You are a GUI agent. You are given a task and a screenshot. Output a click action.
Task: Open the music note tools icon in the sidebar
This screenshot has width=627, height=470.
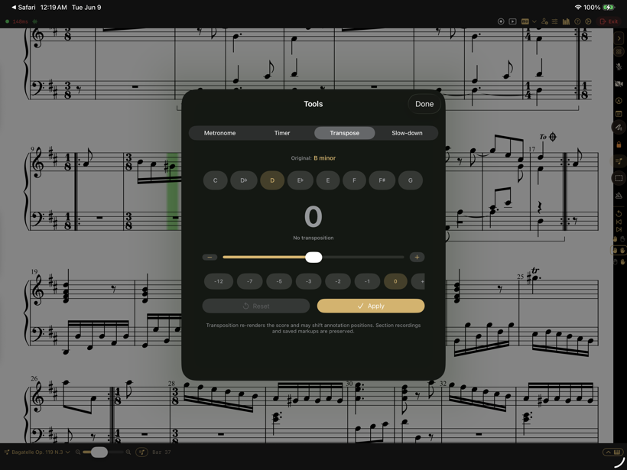click(x=619, y=161)
